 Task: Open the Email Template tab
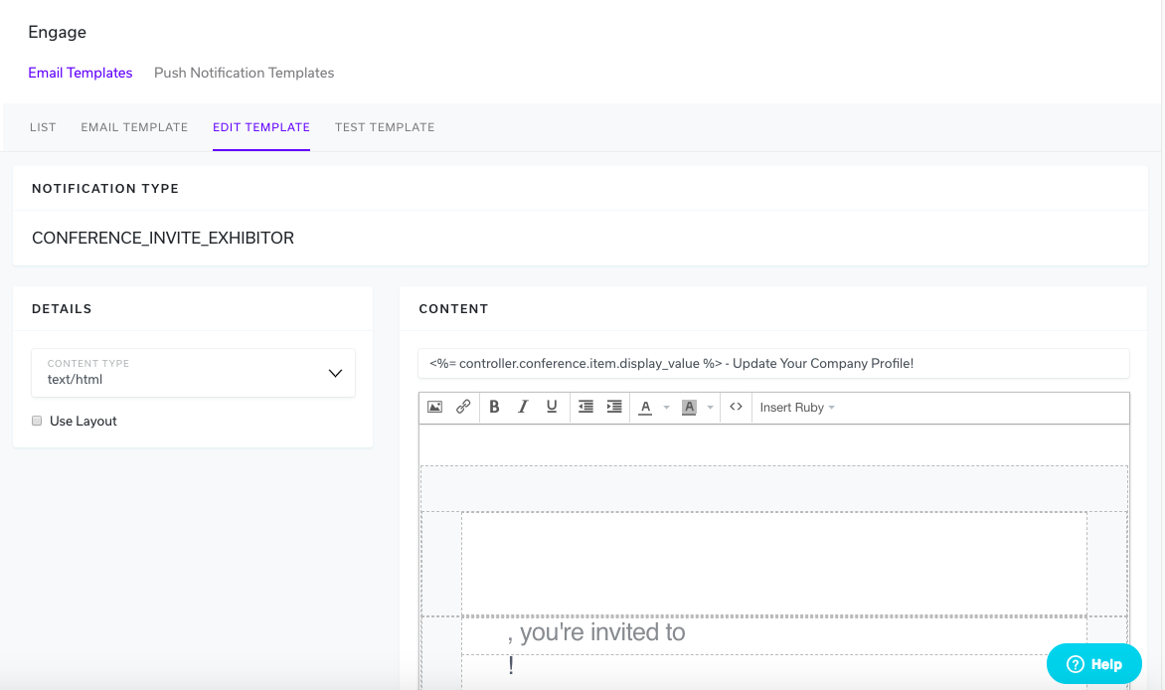click(x=134, y=127)
